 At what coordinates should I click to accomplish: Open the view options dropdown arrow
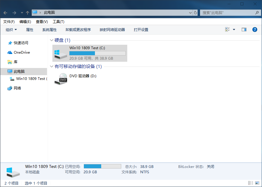(234, 30)
